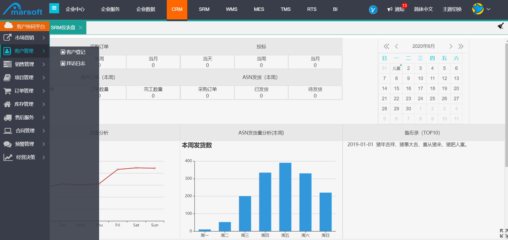Open 拜访日志 submenu item
This screenshot has width=508, height=240.
click(73, 64)
